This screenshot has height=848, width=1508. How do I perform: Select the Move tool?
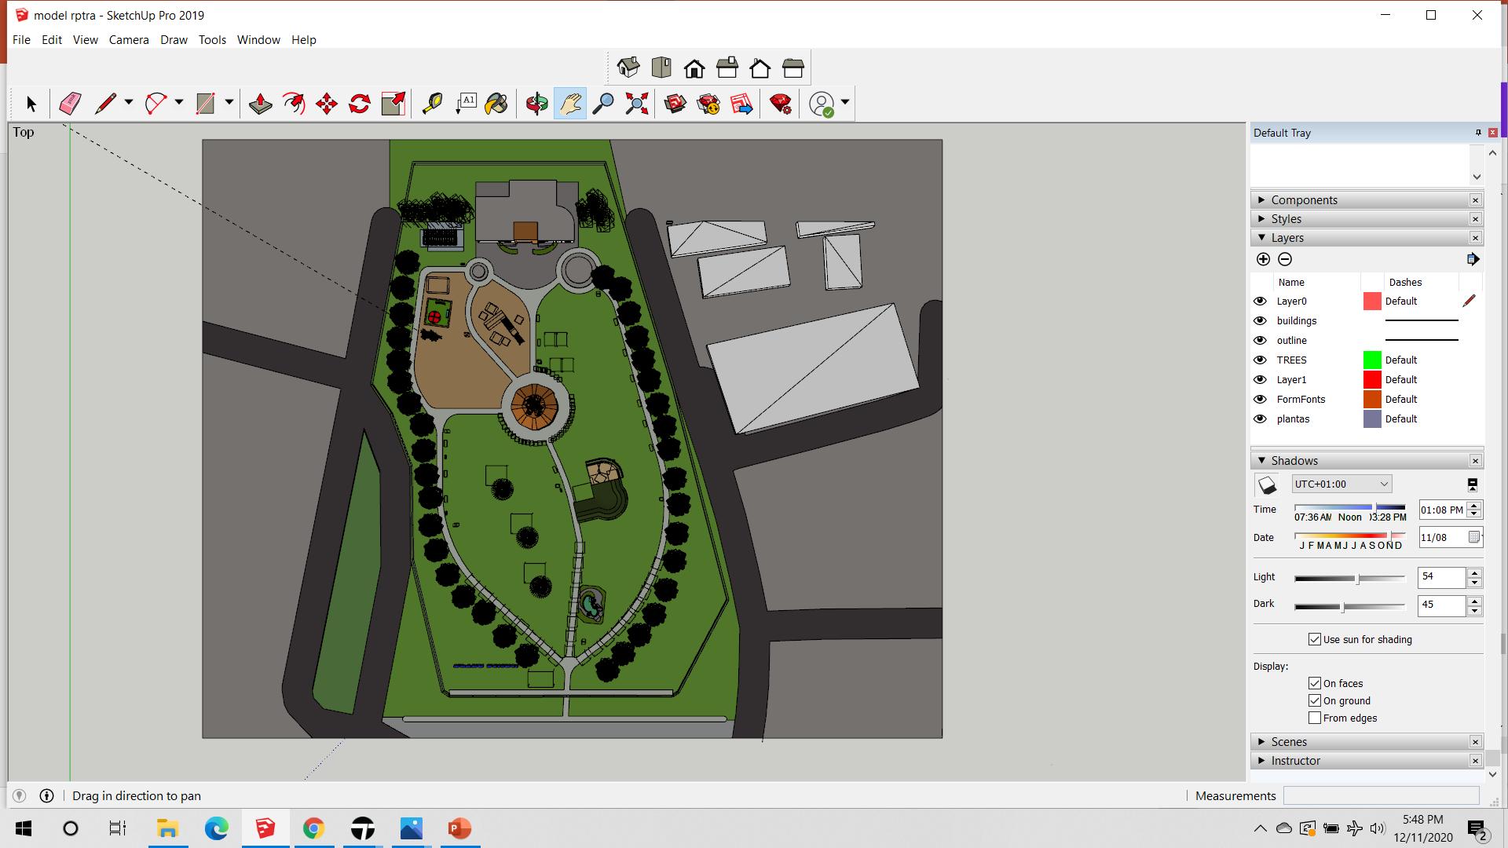coord(327,104)
